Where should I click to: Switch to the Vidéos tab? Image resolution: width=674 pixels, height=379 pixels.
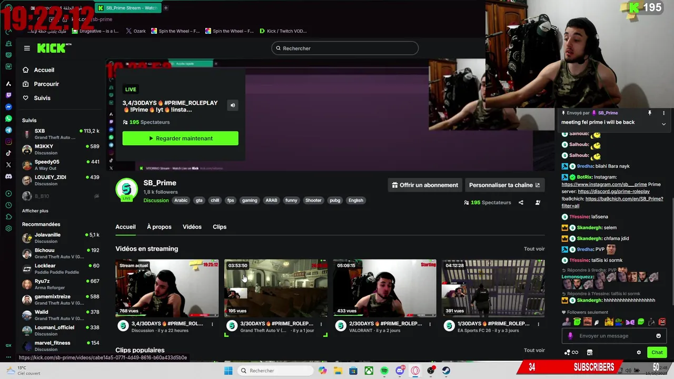(192, 227)
